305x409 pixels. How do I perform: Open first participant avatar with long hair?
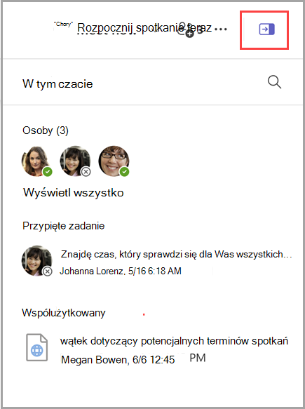(36, 161)
